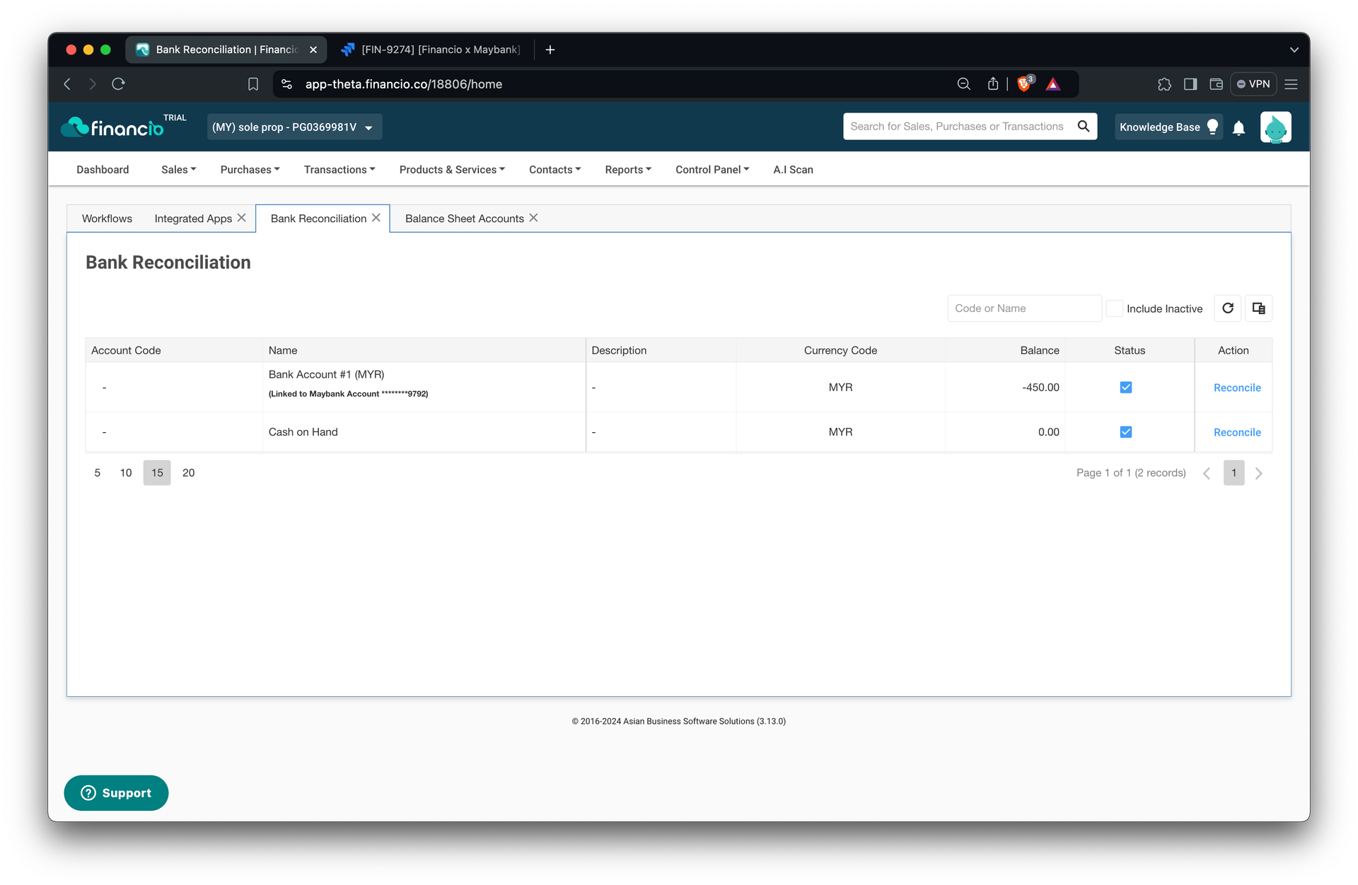Viewport: 1358px width, 885px height.
Task: Switch to Balance Sheet Accounts tab
Action: tap(465, 219)
